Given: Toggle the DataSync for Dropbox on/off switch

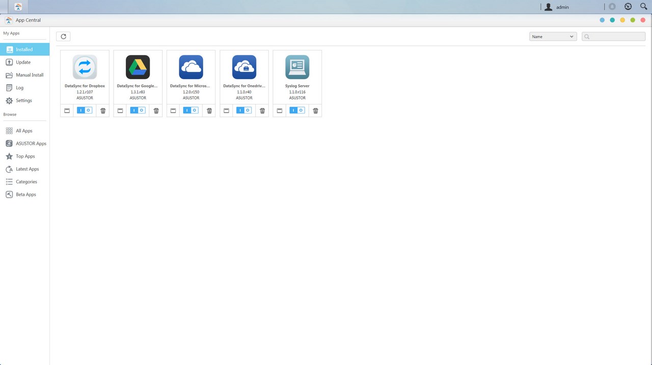Looking at the screenshot, I should click(85, 110).
